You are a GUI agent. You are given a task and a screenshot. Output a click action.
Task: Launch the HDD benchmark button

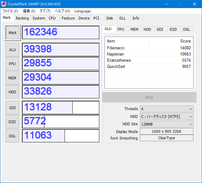tap(12, 92)
